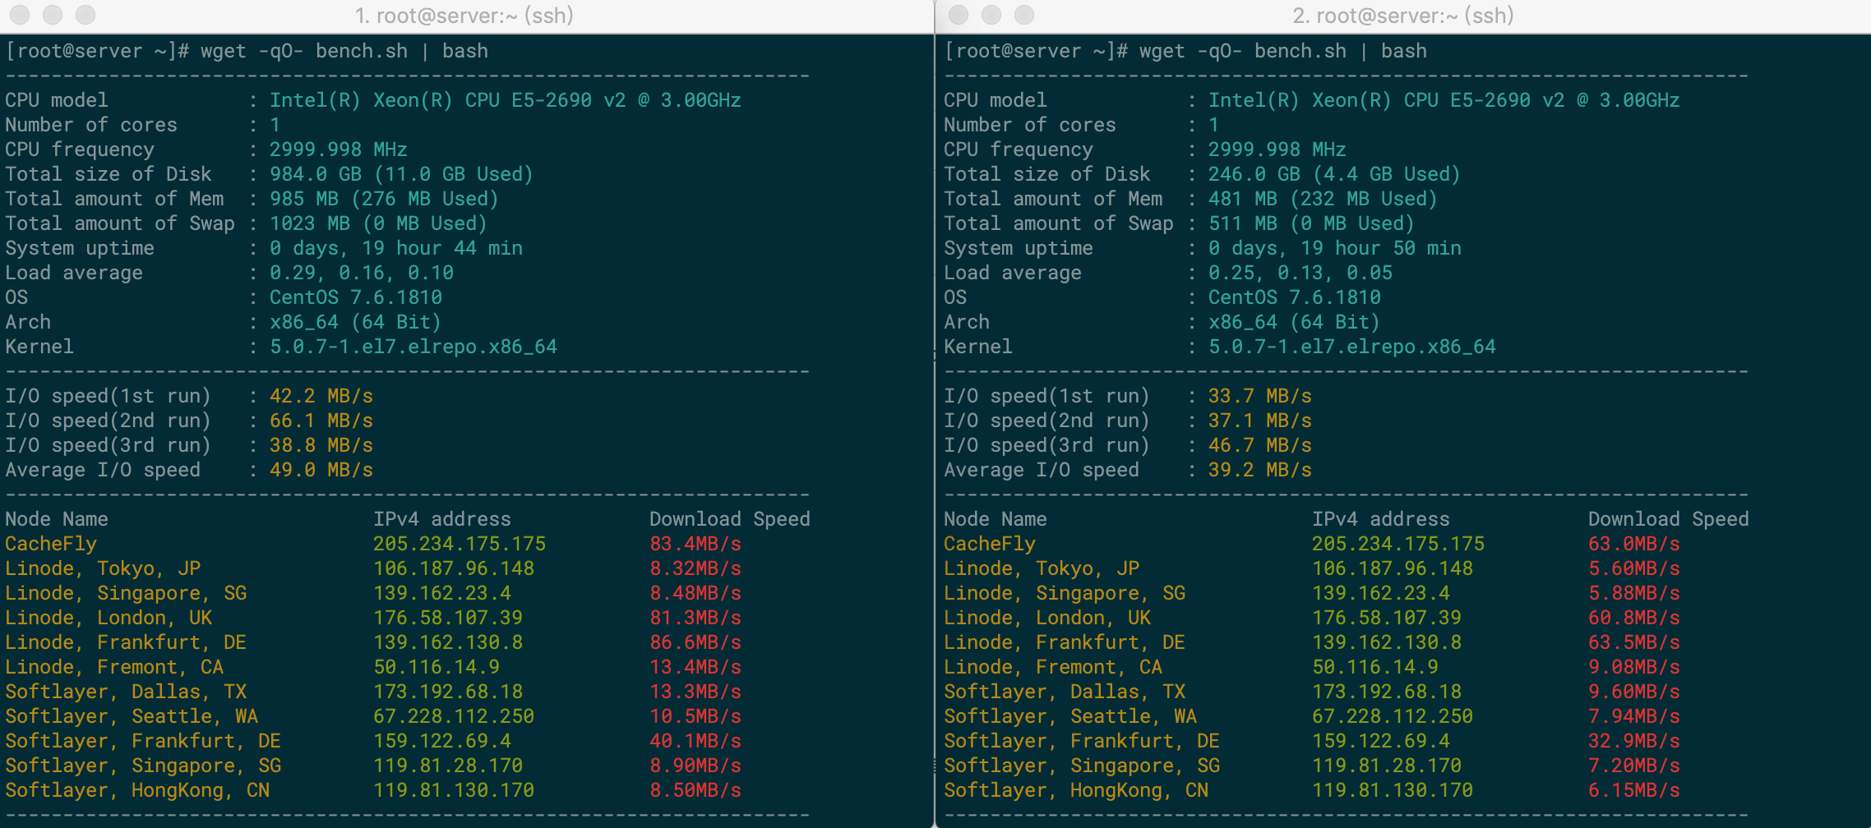Click the CacheFly download speed '63.0MB/s'

[x=1634, y=544]
